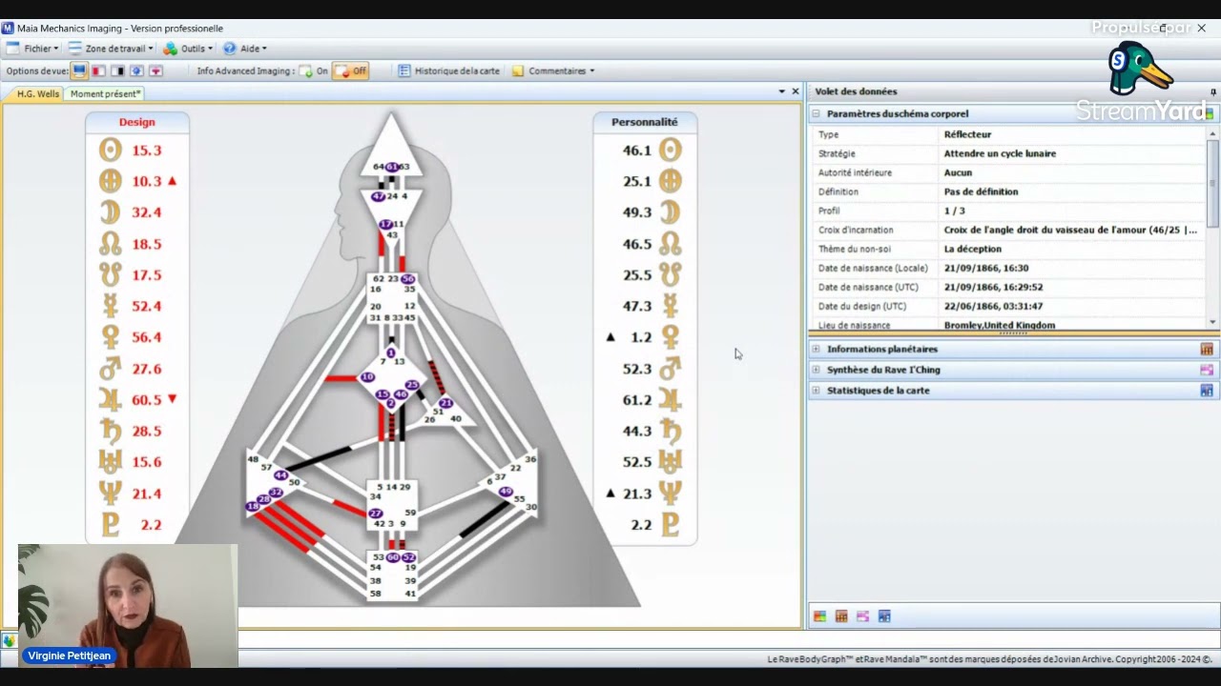Turn Info Advanced Imaging Off
This screenshot has width=1221, height=686.
(x=351, y=71)
